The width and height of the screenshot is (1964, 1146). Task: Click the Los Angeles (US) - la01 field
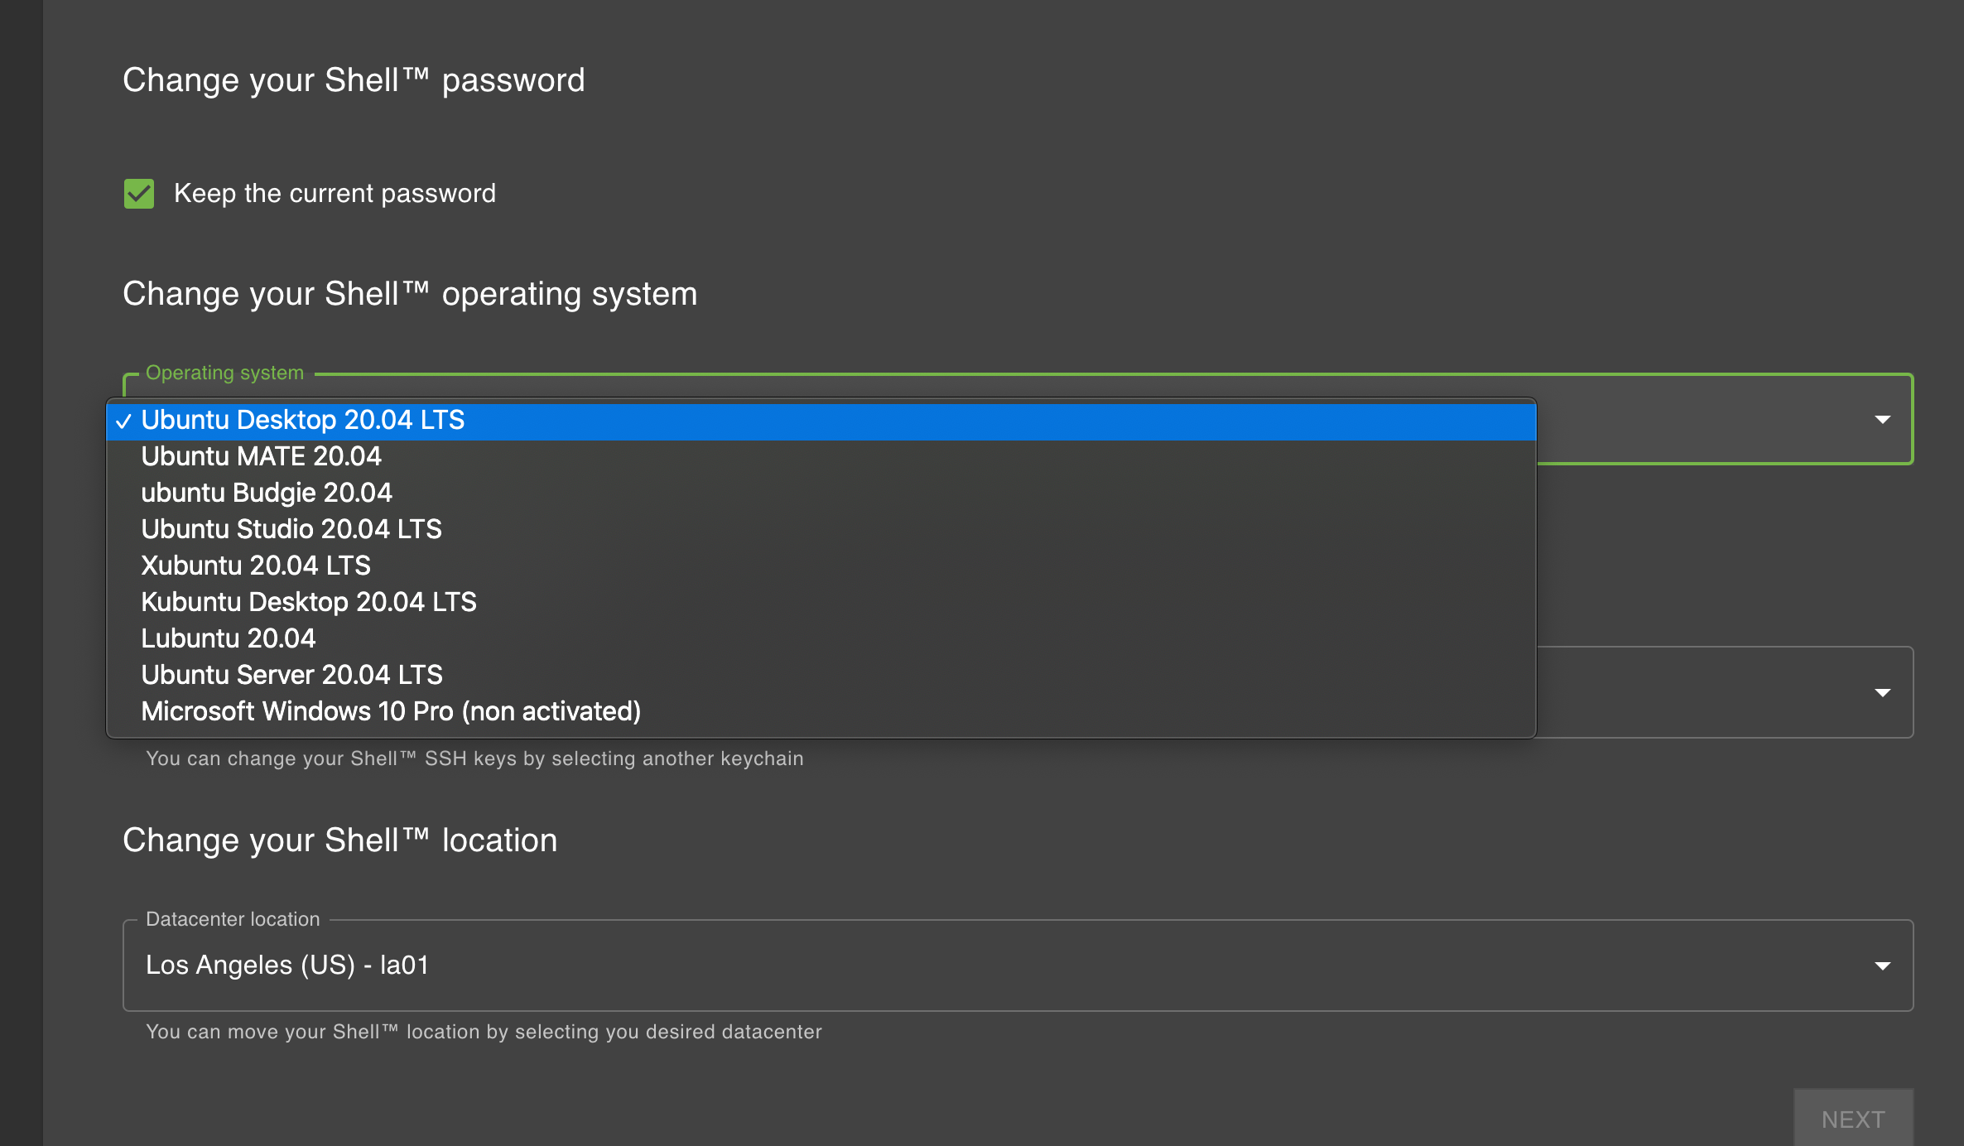(1018, 965)
